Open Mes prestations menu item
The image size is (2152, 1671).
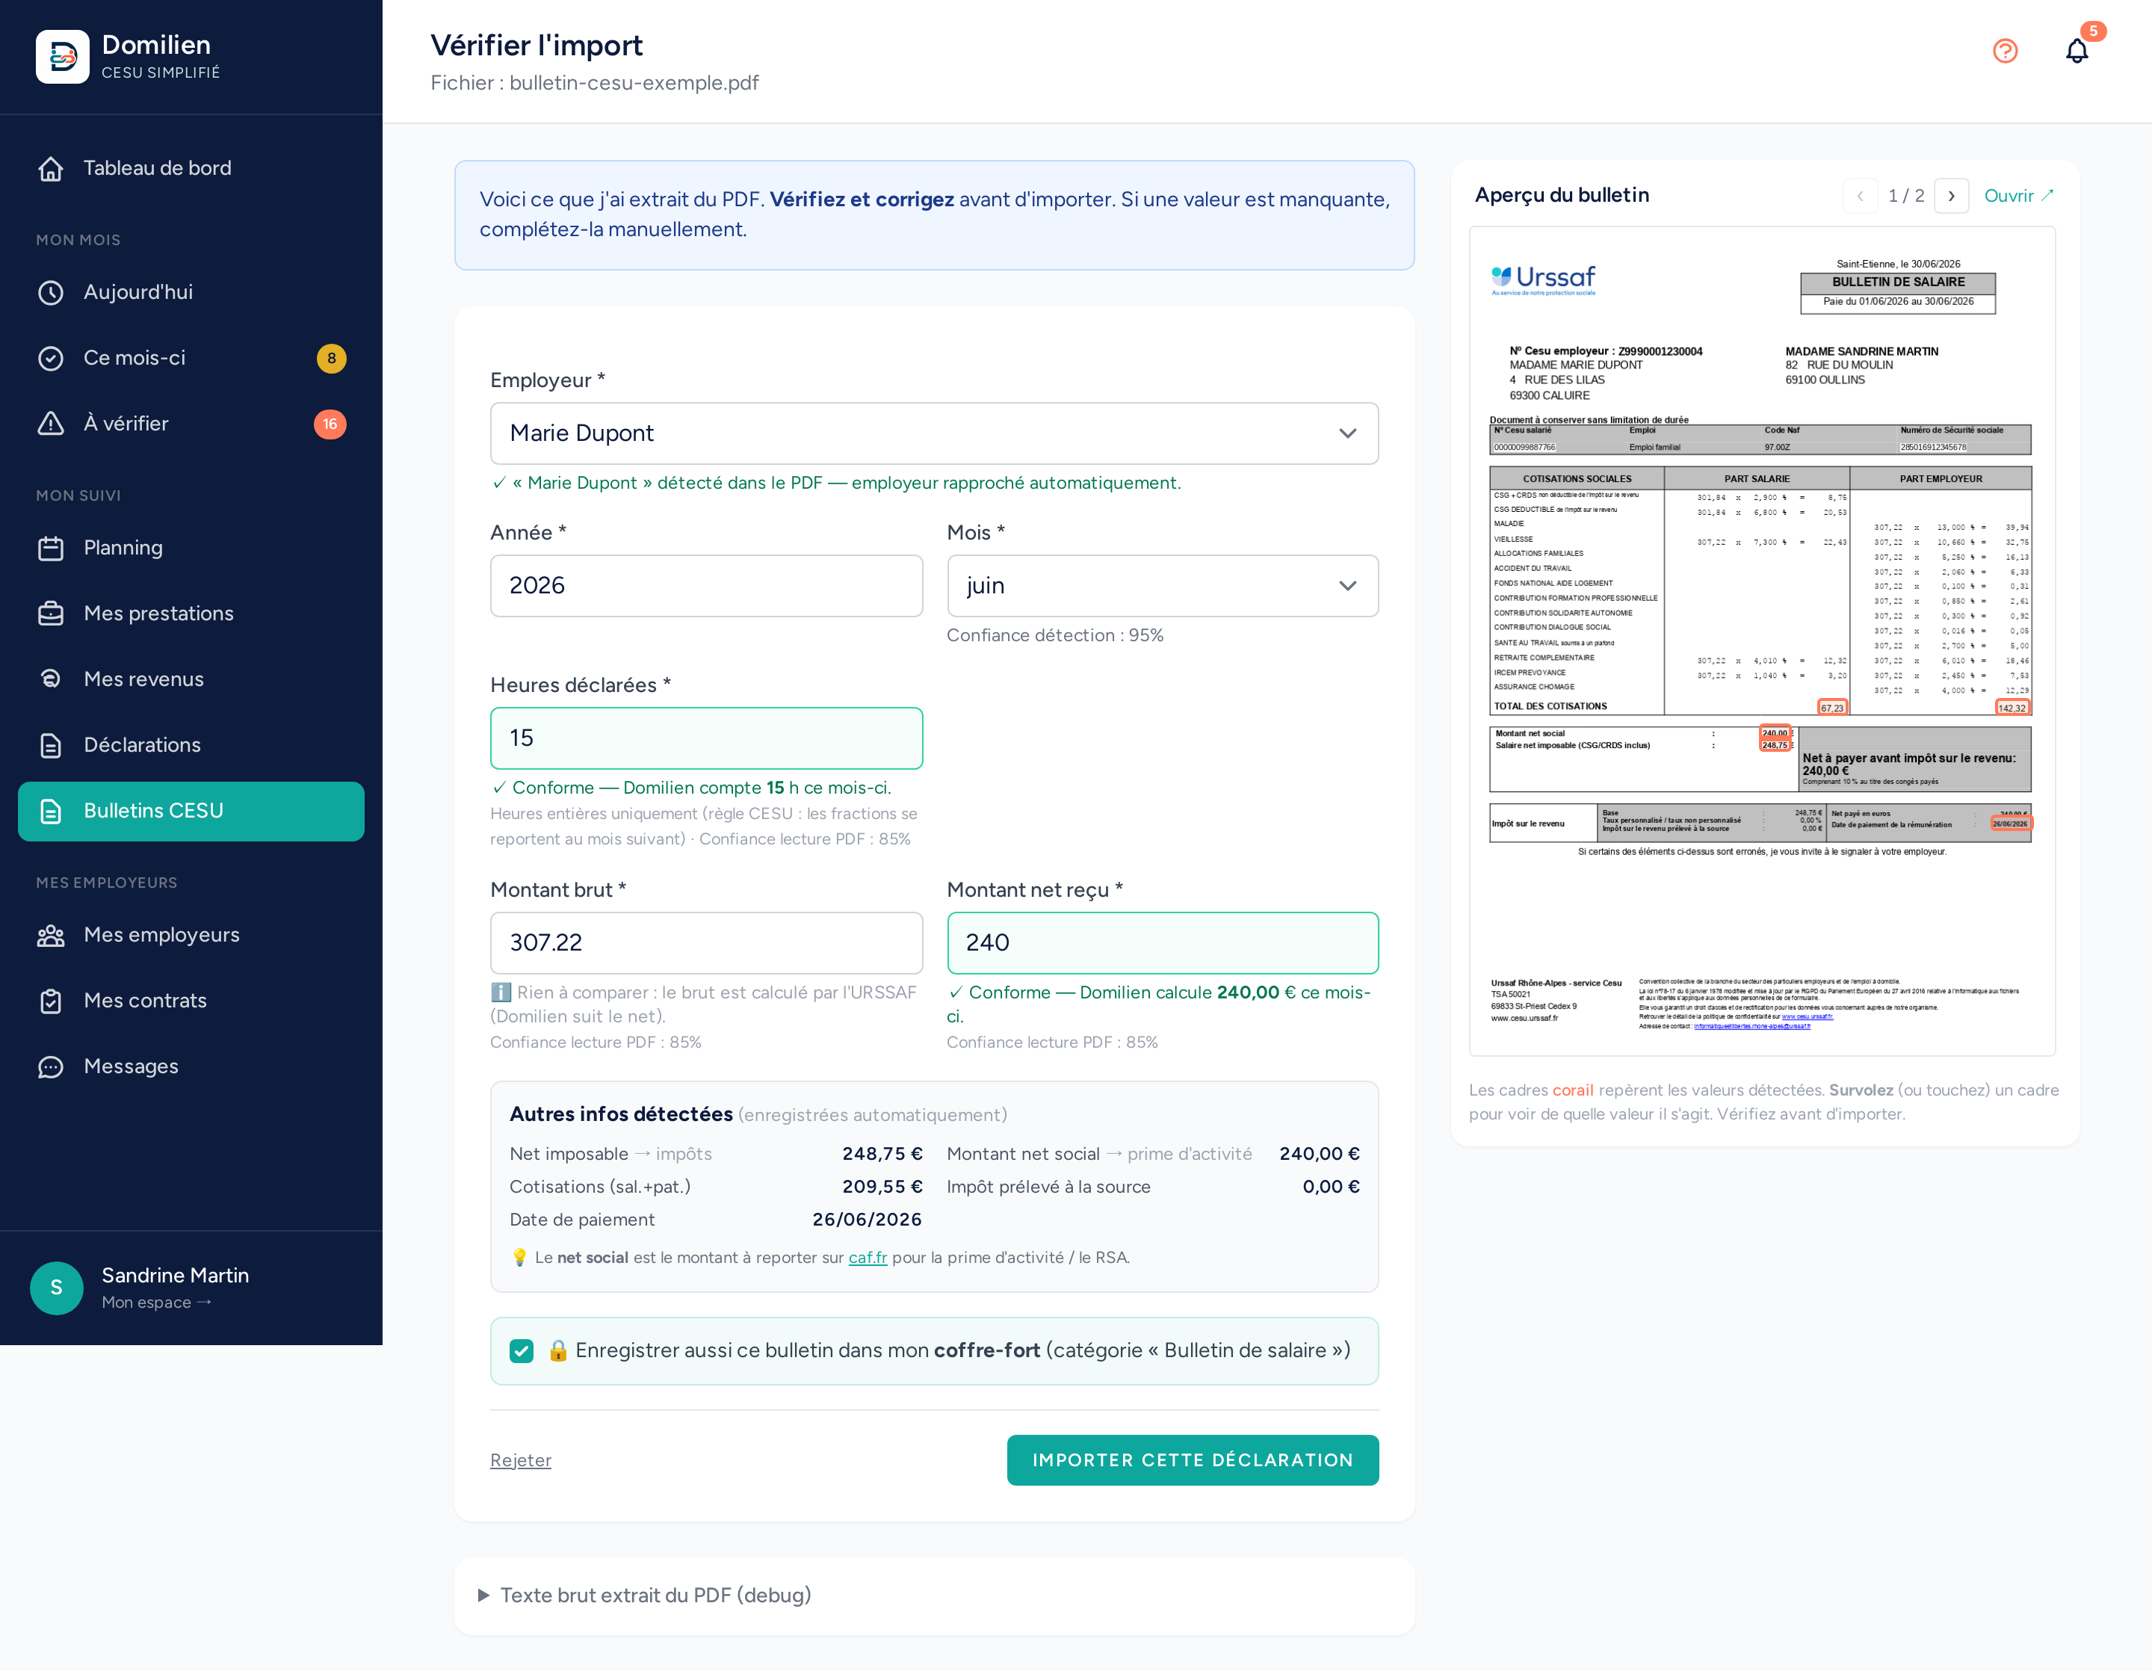191,614
